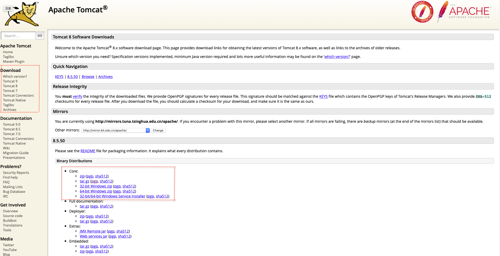Open Tomcat 7.0 documentation link

pos(12,134)
